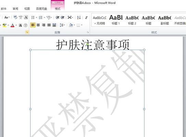
Task: Click the Clear Formatting icon
Action: (x=15, y=17)
